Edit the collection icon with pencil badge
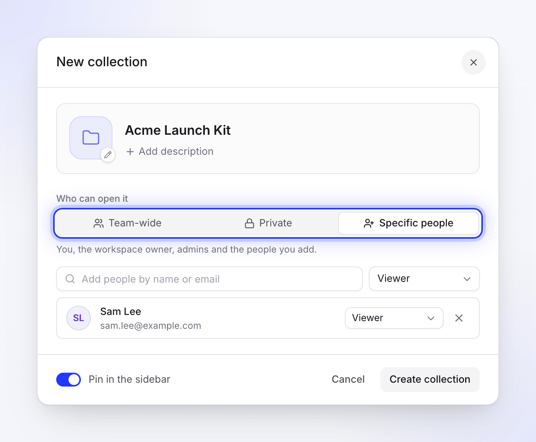This screenshot has height=442, width=536. (108, 155)
